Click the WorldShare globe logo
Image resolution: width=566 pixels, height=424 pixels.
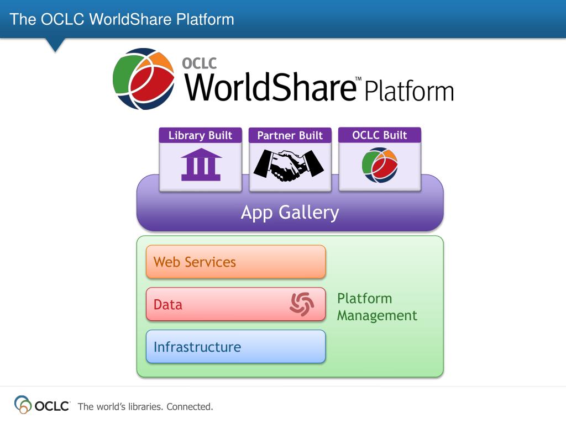coord(144,79)
